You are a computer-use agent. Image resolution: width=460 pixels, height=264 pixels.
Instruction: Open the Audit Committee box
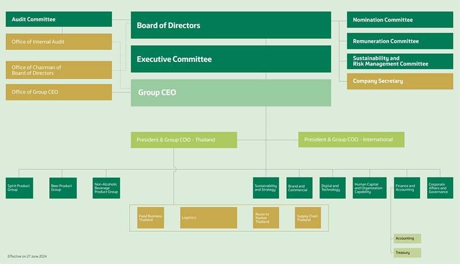(59, 19)
